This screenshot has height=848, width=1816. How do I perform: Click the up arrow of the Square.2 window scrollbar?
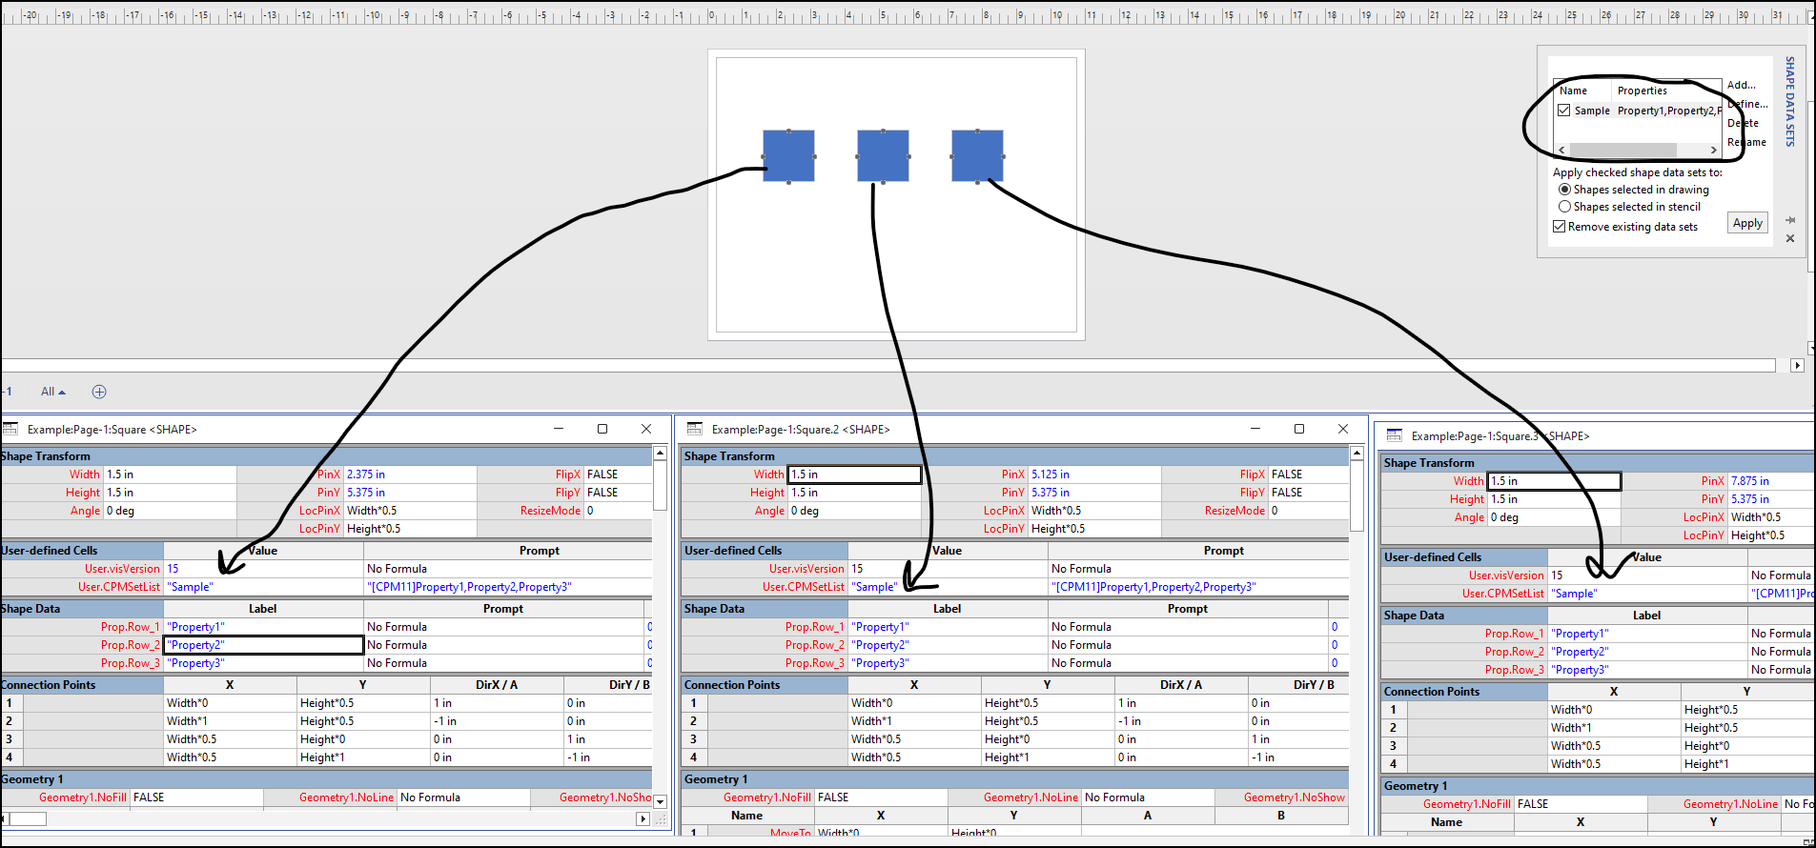point(1357,454)
